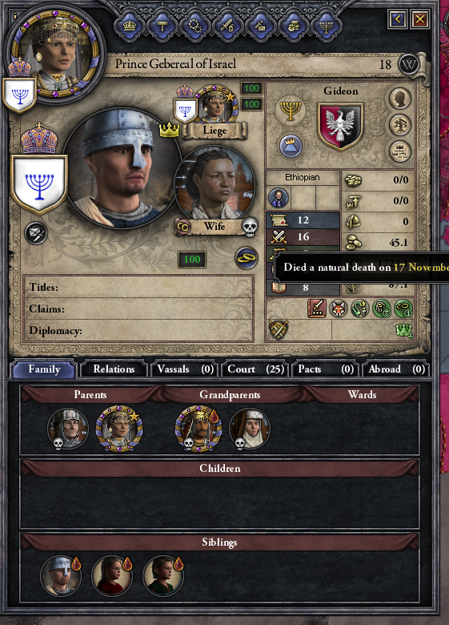Click the Wikipedia W button
The width and height of the screenshot is (449, 625).
[409, 64]
